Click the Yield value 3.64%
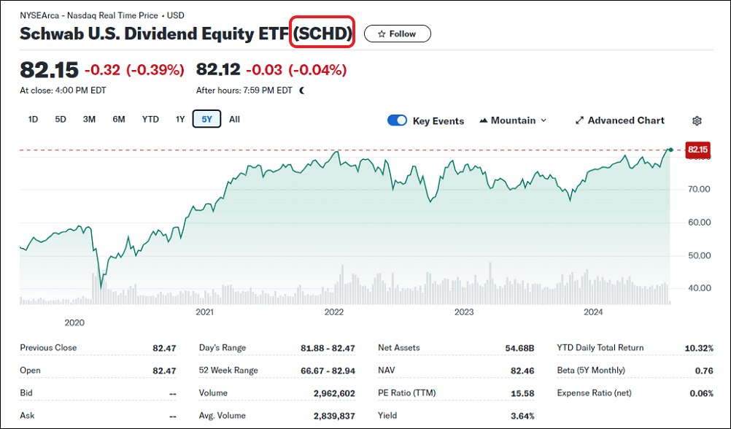 pos(522,416)
